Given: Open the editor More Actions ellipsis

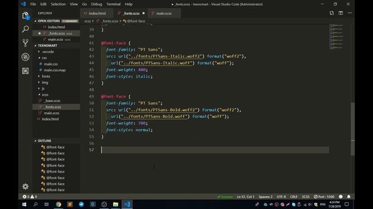Looking at the screenshot, I should (350, 13).
